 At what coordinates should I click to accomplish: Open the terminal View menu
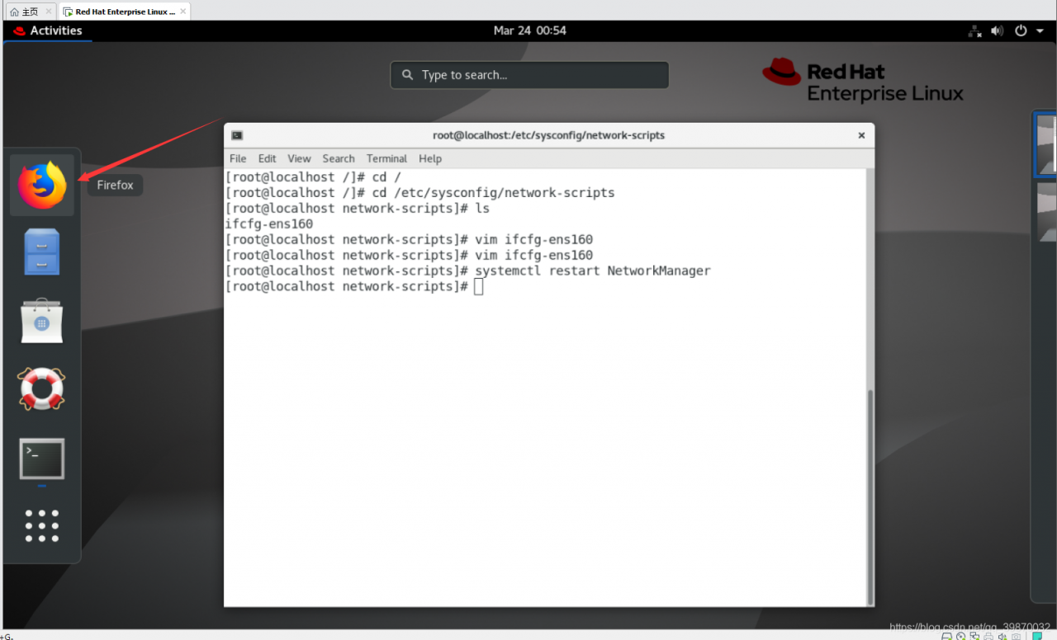coord(299,158)
